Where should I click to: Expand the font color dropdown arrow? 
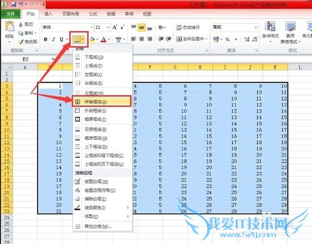pyautogui.click(x=109, y=39)
